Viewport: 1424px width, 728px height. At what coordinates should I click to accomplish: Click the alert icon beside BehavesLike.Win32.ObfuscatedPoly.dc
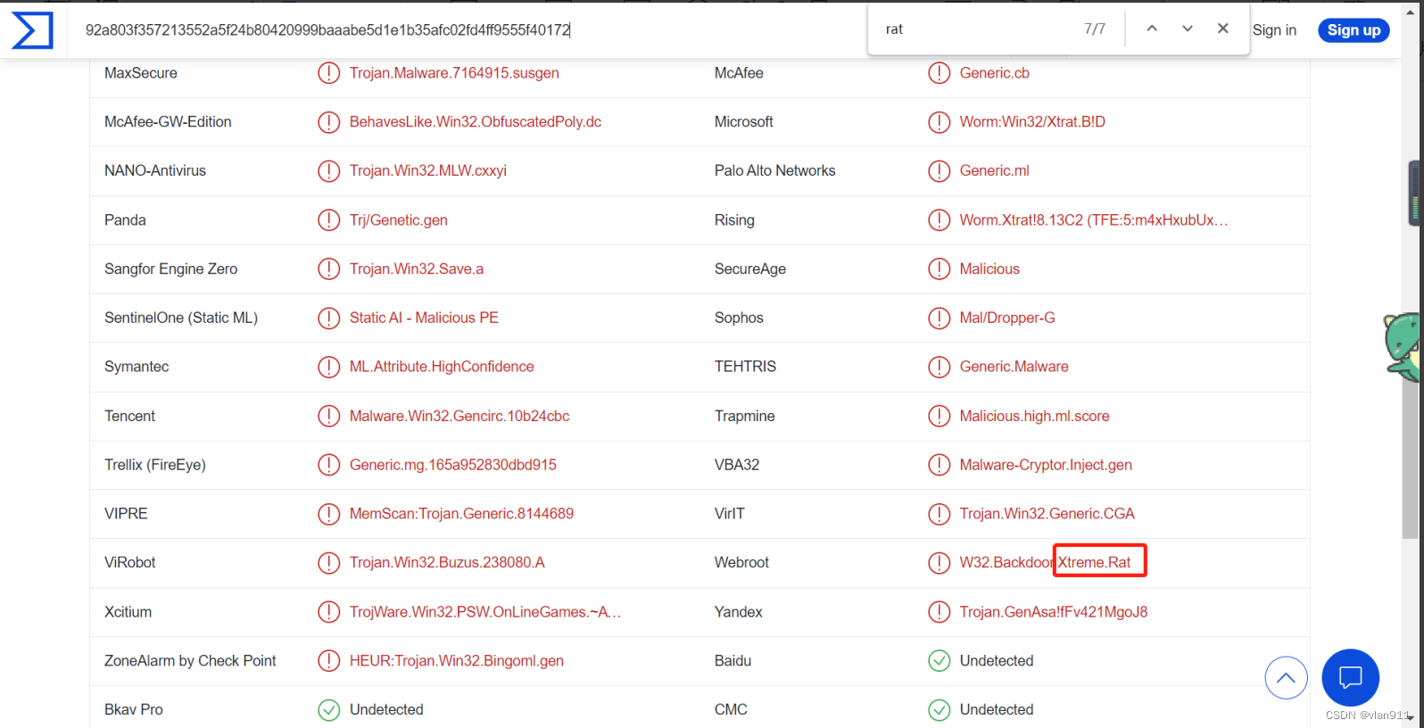pos(329,122)
